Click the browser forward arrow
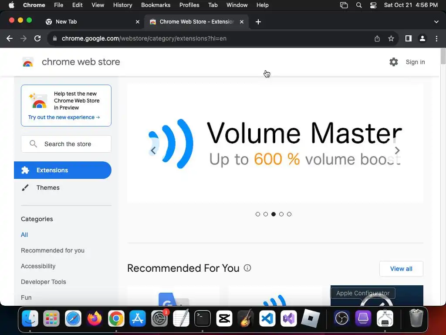 24,38
